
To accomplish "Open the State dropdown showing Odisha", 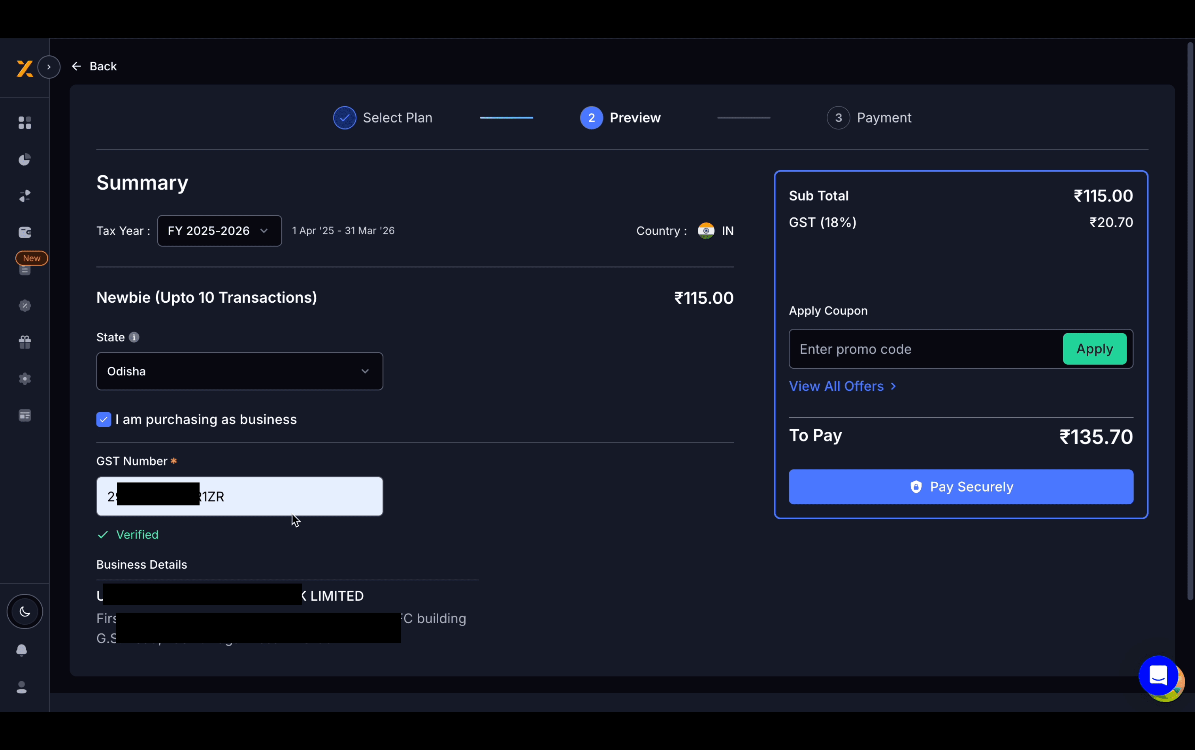I will click(239, 371).
